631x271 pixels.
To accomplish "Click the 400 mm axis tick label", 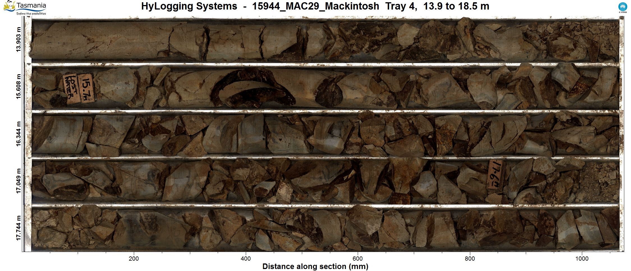I will [245, 258].
